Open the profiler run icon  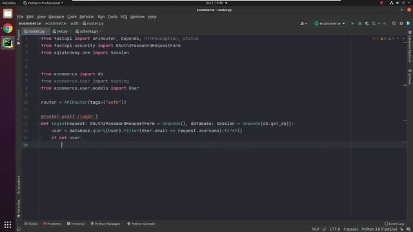pos(374,23)
